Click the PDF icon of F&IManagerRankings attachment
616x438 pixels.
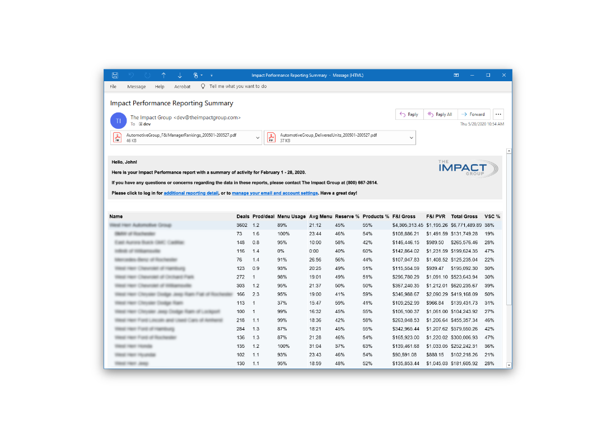[x=117, y=137]
